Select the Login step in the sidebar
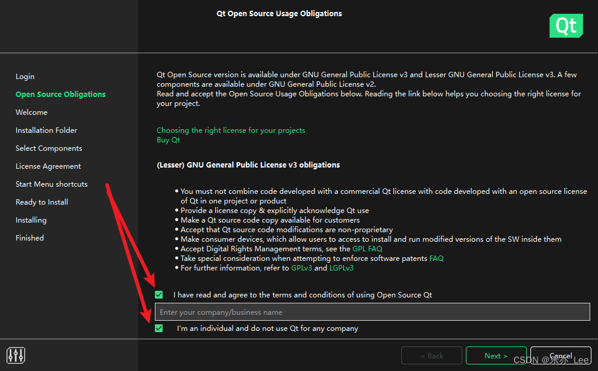The height and width of the screenshot is (371, 598). [x=25, y=77]
